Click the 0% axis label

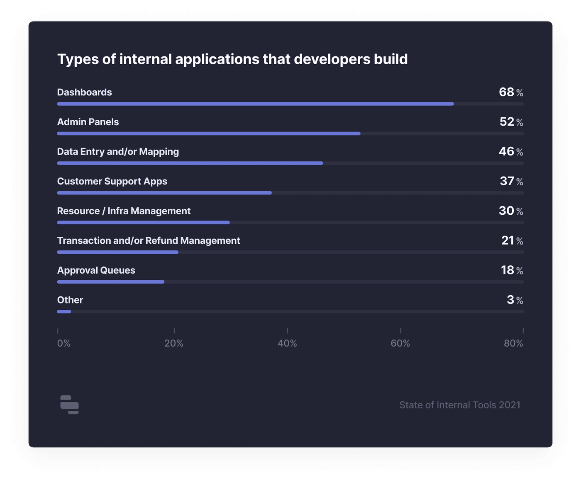pyautogui.click(x=64, y=343)
